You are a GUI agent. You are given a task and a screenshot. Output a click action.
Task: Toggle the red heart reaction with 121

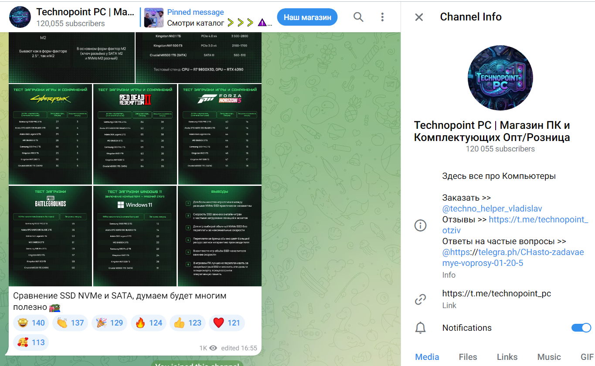227,323
